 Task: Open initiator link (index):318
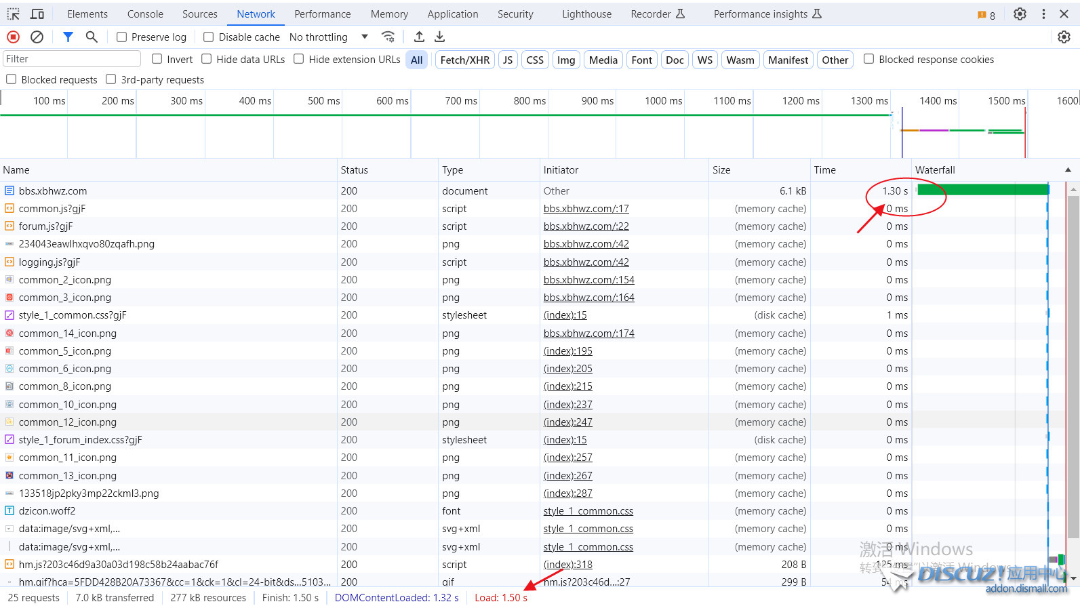pos(568,565)
